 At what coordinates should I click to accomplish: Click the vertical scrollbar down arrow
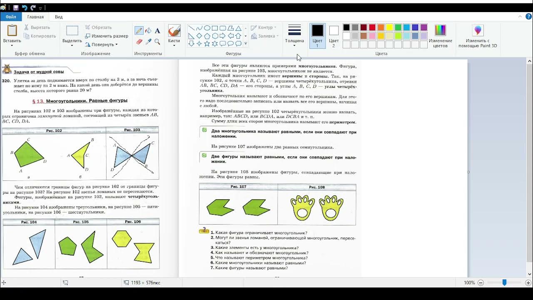click(x=530, y=274)
